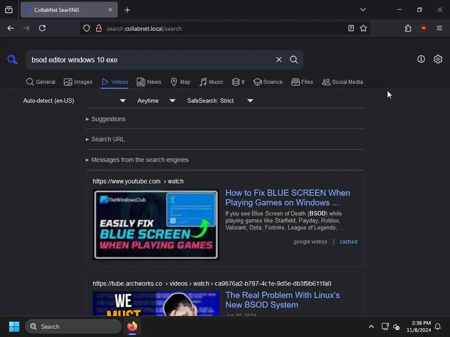The image size is (450, 337).
Task: Open tracking protection shield
Action: 87,29
